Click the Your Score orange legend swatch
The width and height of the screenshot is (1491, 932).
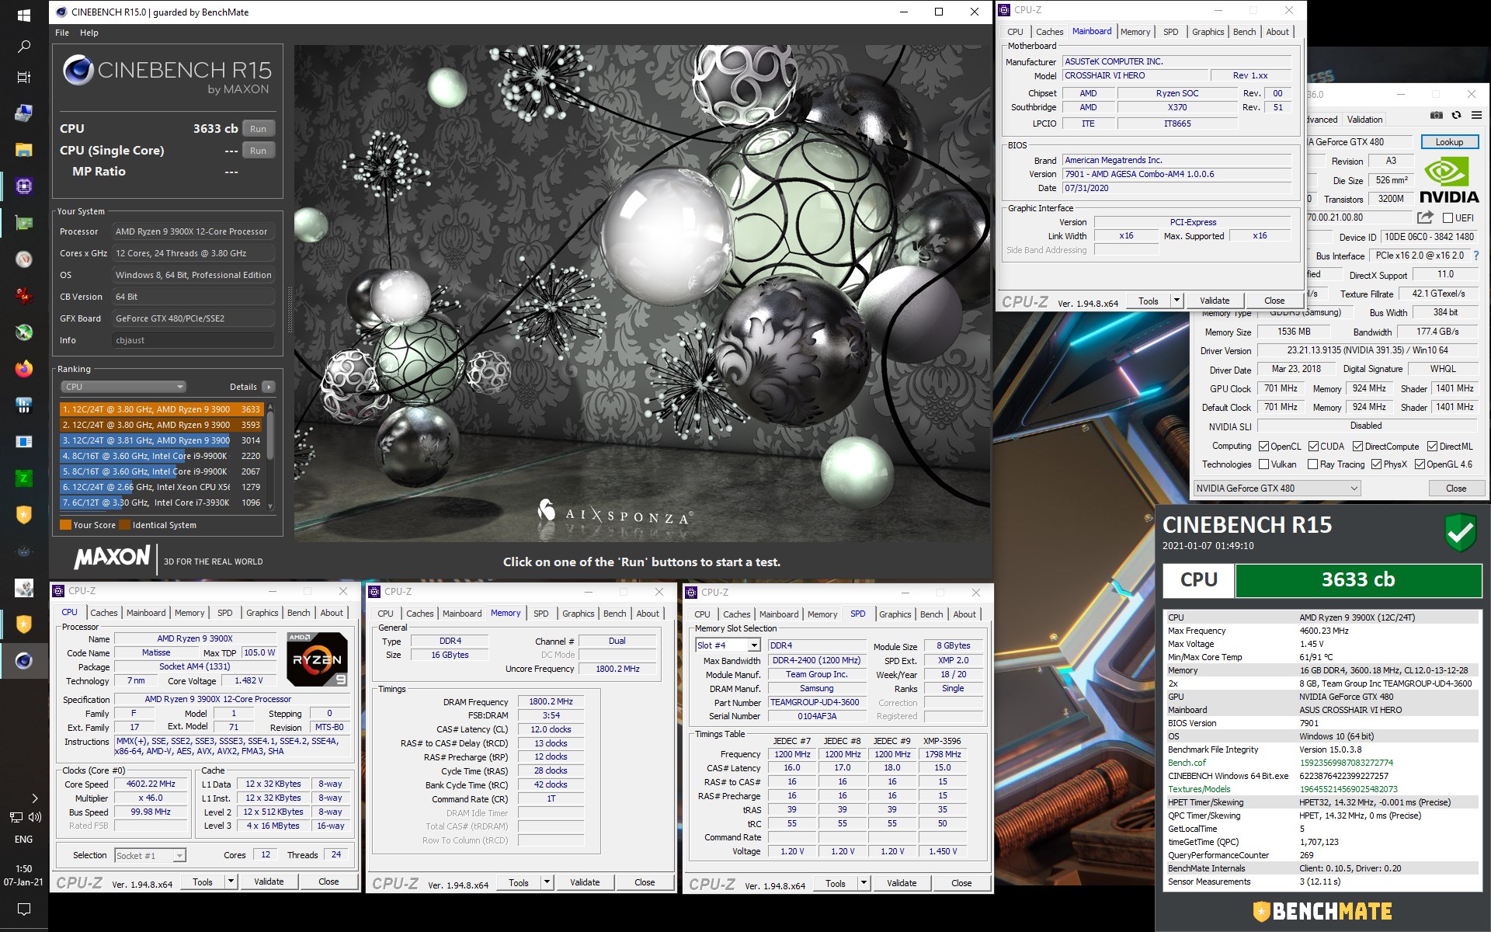(x=66, y=525)
